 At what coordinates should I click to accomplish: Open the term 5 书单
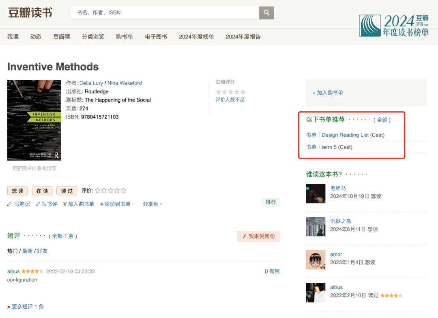[x=329, y=147]
